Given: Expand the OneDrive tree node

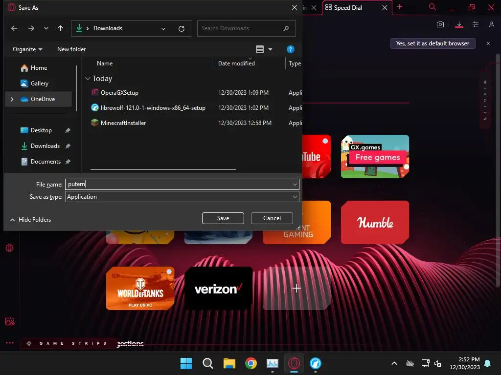Looking at the screenshot, I should [x=12, y=99].
